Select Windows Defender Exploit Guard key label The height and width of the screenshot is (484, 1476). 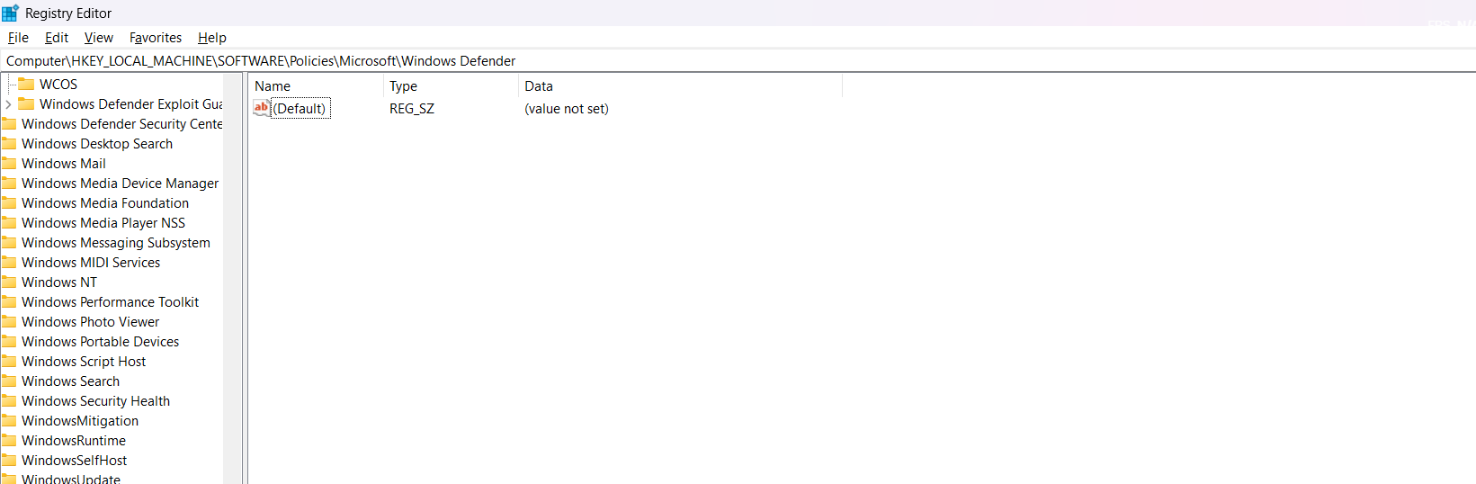131,104
